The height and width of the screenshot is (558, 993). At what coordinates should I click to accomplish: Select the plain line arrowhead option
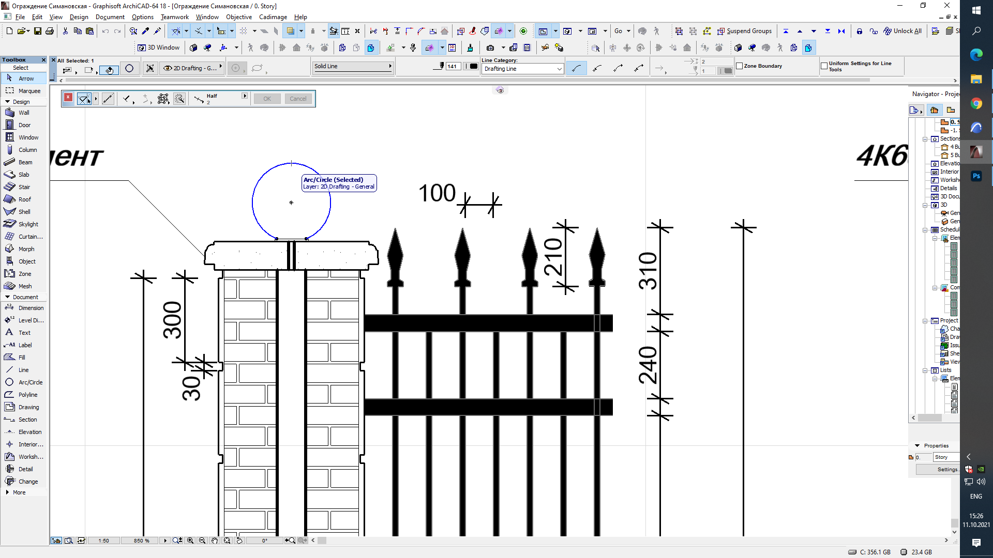tap(577, 68)
